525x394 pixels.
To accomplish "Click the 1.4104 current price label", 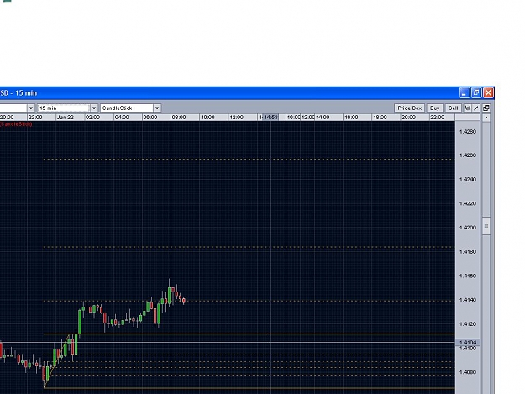I will [468, 343].
